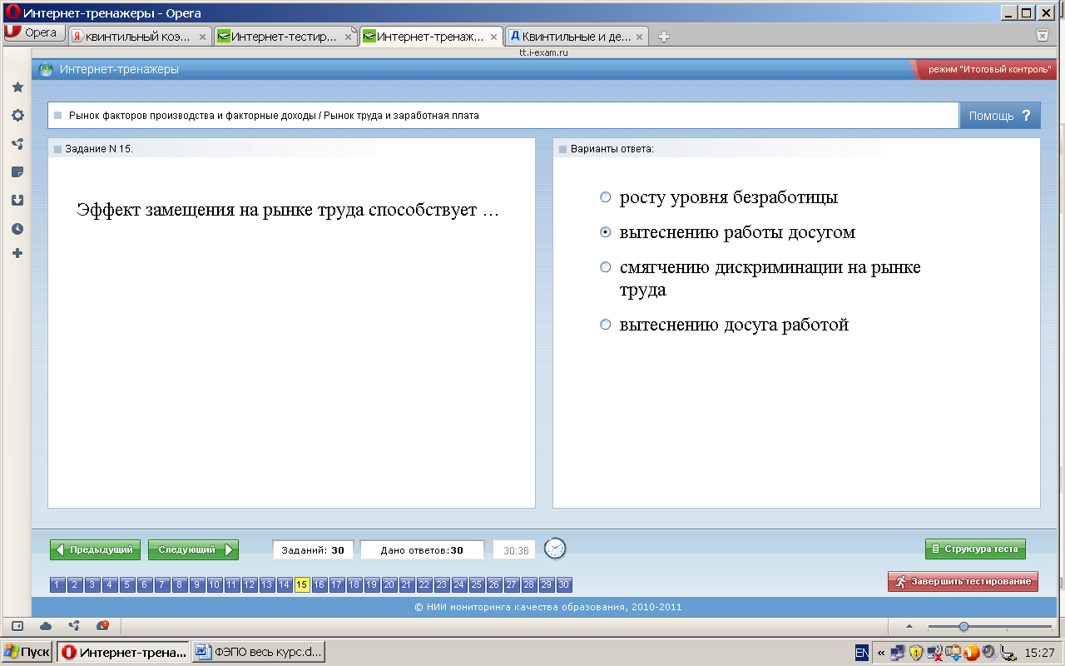Select answer 'вытеснению работы досугом'

(606, 233)
